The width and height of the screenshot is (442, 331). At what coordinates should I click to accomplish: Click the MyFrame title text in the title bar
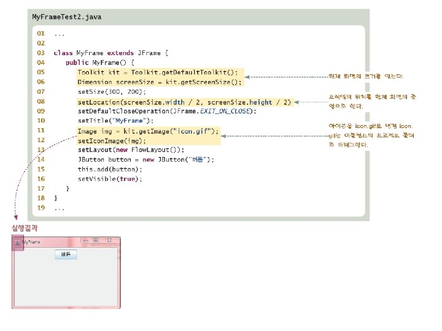(x=31, y=242)
